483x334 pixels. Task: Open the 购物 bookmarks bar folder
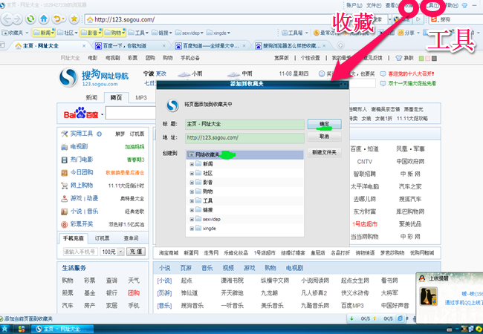pos(114,33)
